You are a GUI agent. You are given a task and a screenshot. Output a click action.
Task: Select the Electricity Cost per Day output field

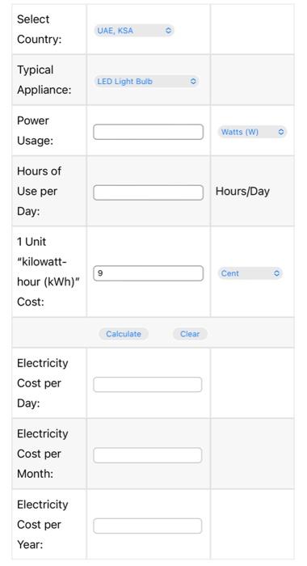(x=148, y=384)
